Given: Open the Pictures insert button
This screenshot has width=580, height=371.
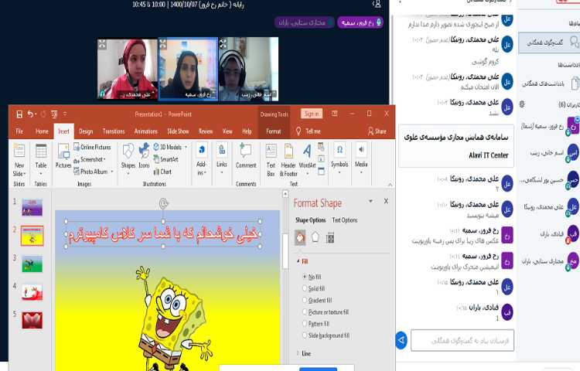Looking at the screenshot, I should coord(63,156).
